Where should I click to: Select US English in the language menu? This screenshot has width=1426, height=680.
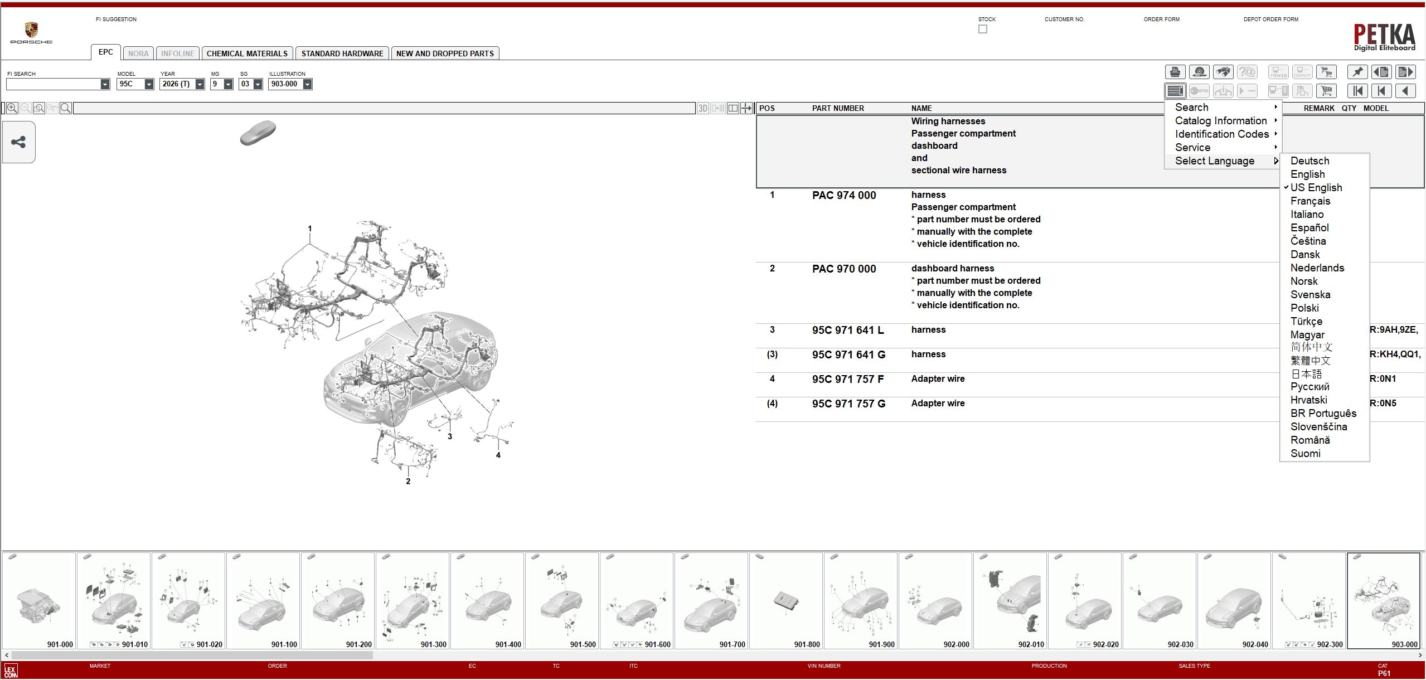point(1317,187)
